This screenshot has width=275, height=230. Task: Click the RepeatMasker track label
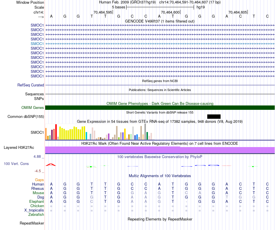point(32,223)
